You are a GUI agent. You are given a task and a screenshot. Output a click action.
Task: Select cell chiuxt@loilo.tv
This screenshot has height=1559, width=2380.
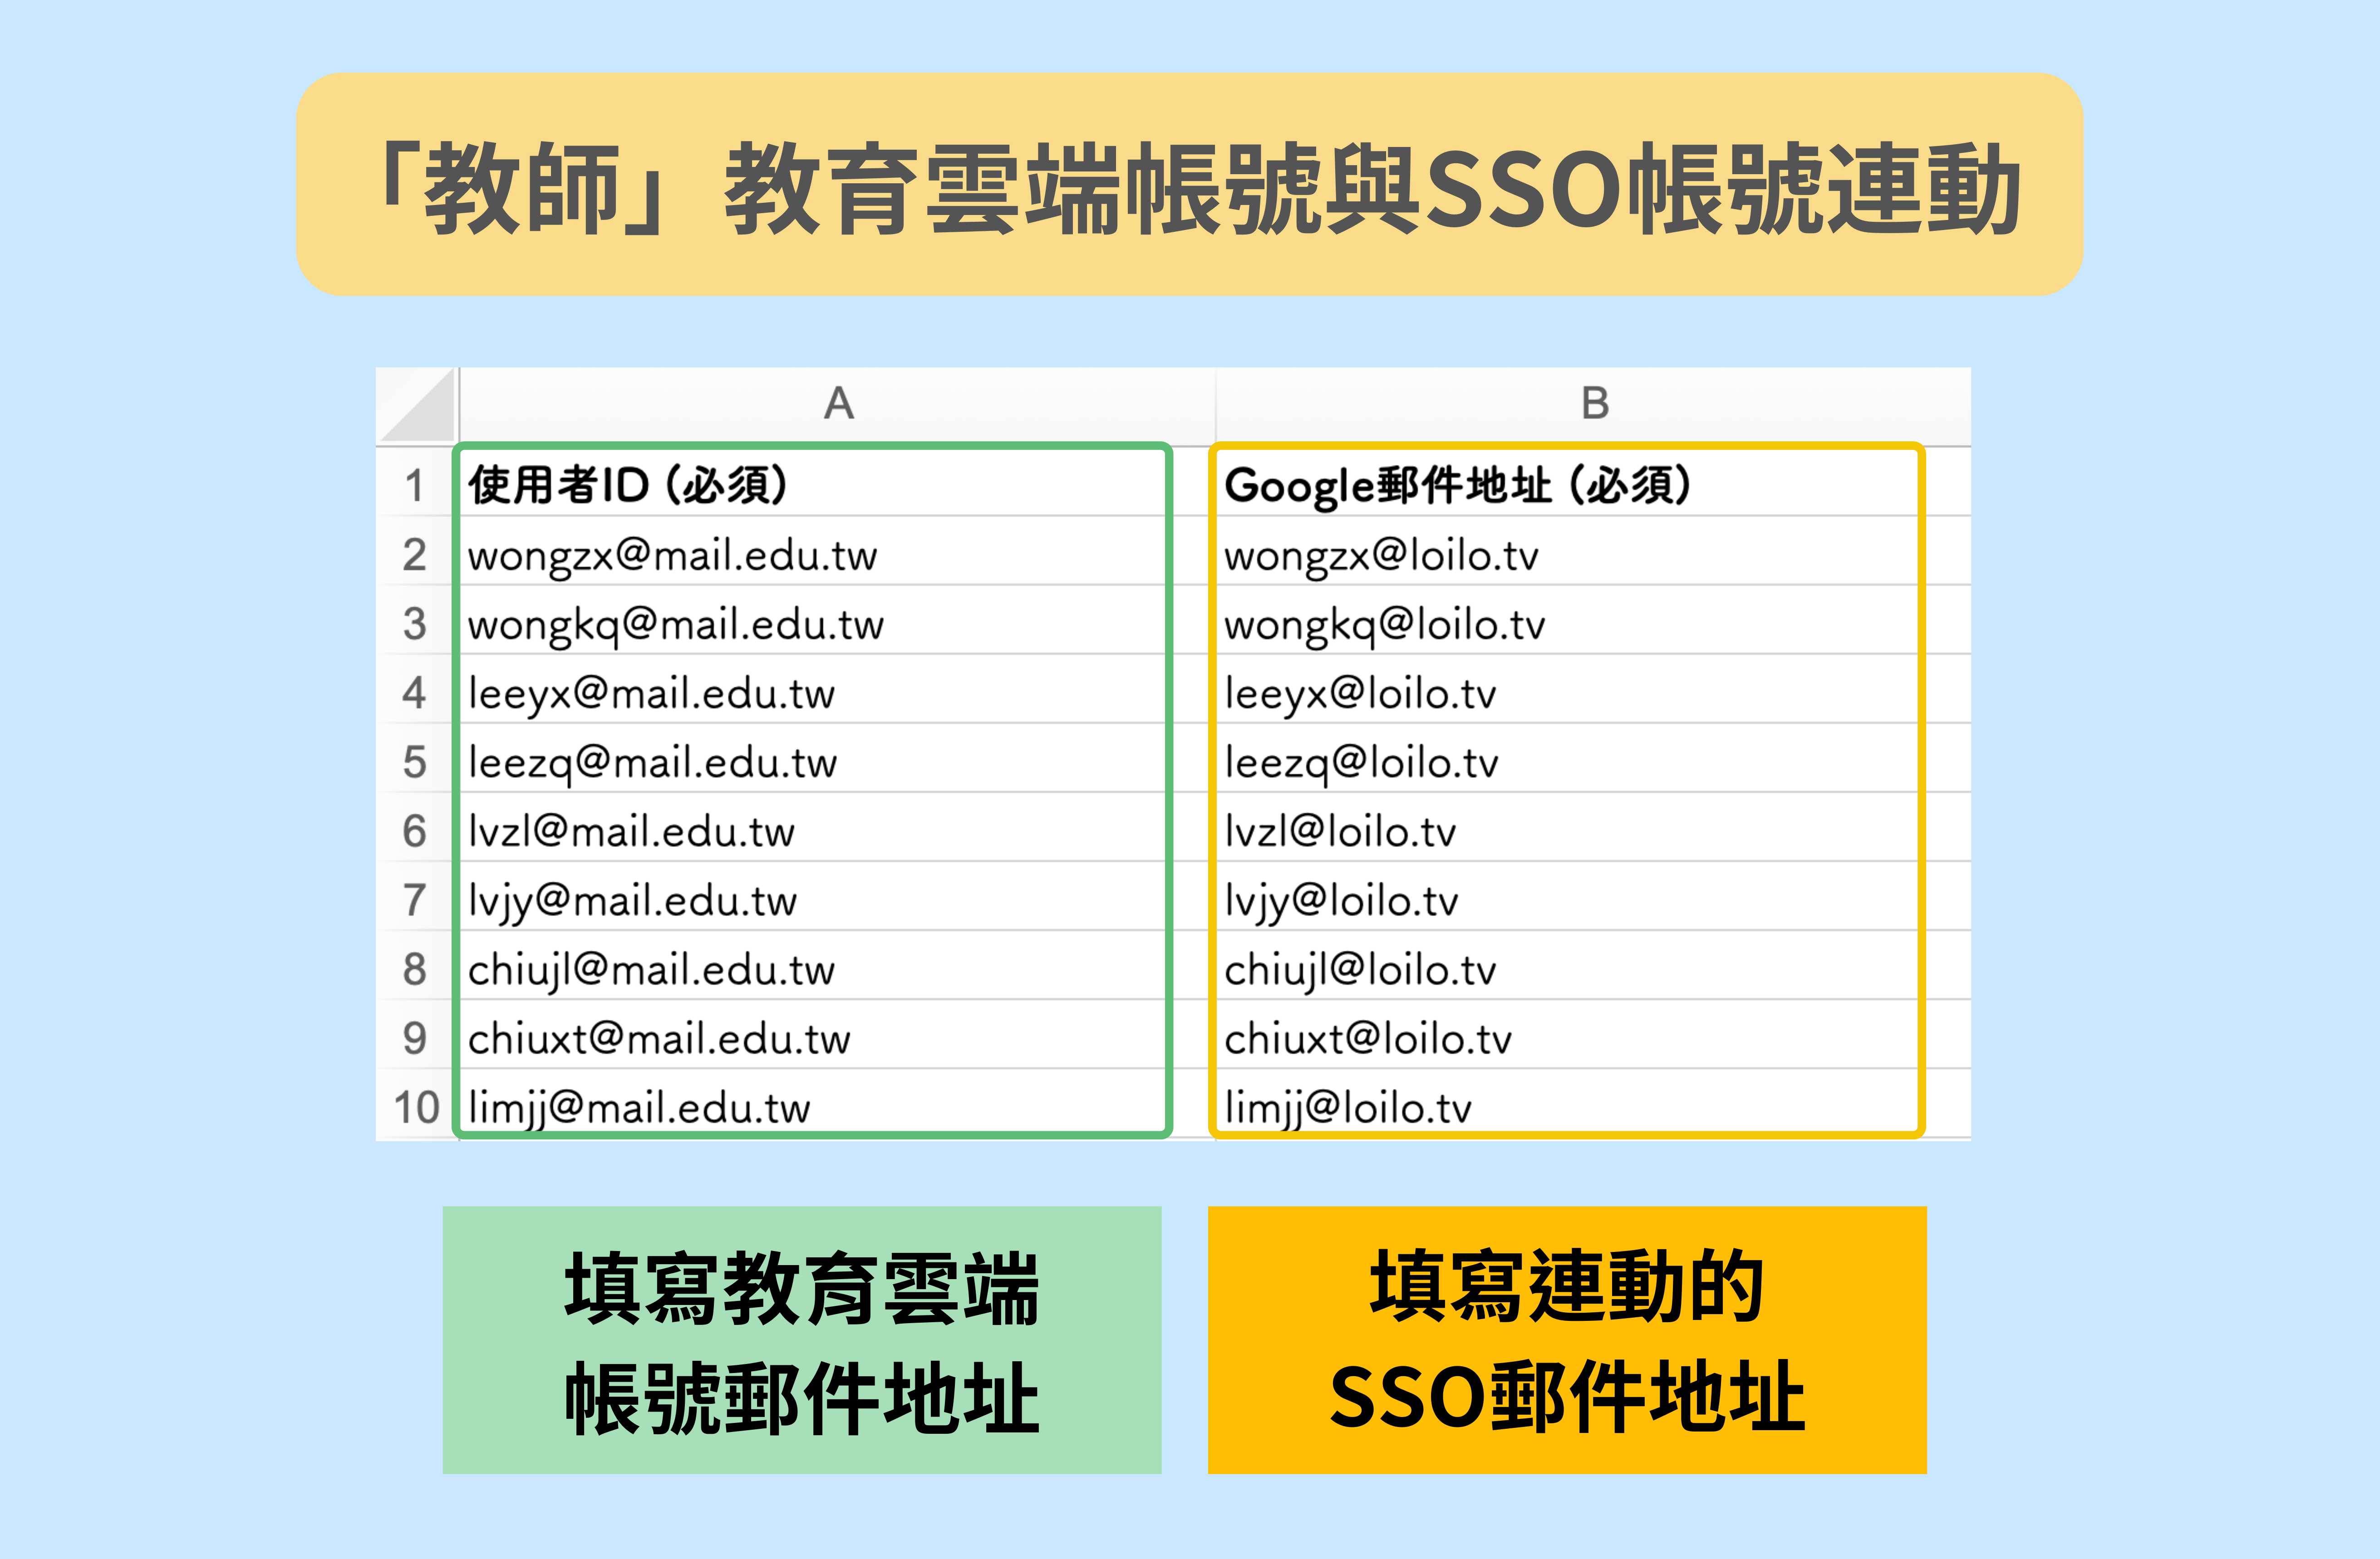1367,1038
